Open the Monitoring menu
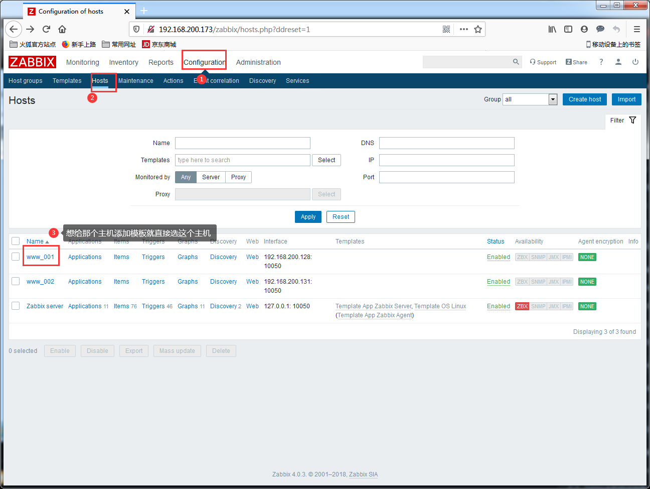This screenshot has width=650, height=489. click(83, 62)
